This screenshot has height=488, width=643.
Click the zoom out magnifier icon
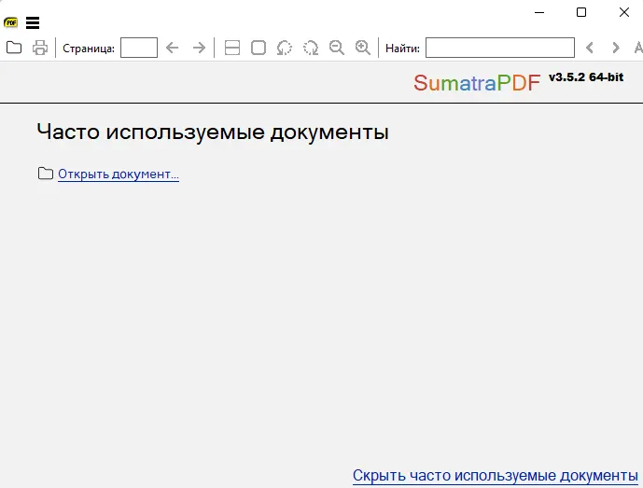[337, 48]
